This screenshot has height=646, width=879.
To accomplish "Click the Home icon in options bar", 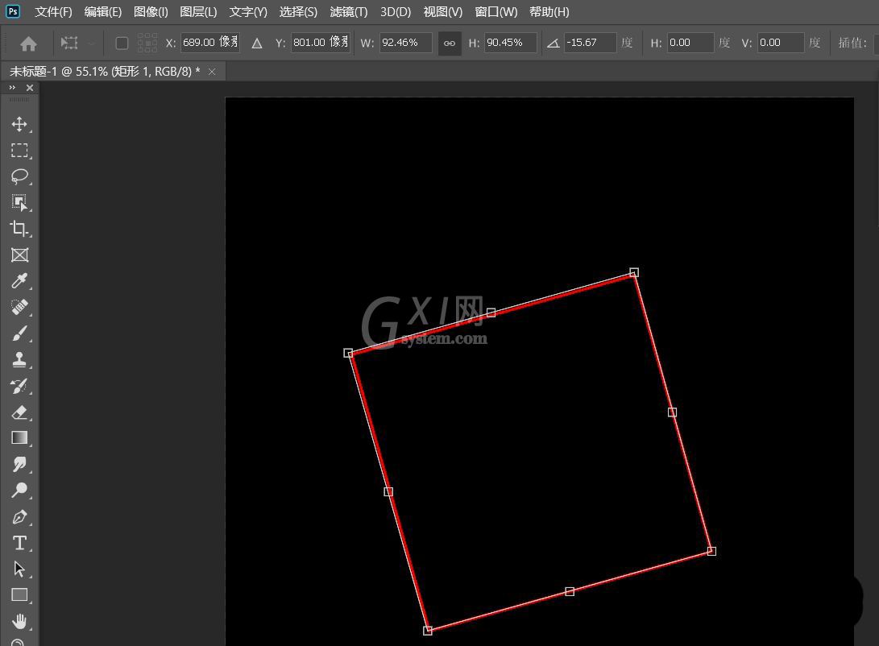I will click(x=28, y=43).
